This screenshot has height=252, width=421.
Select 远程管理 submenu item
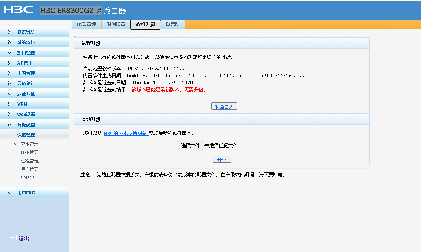[29, 161]
